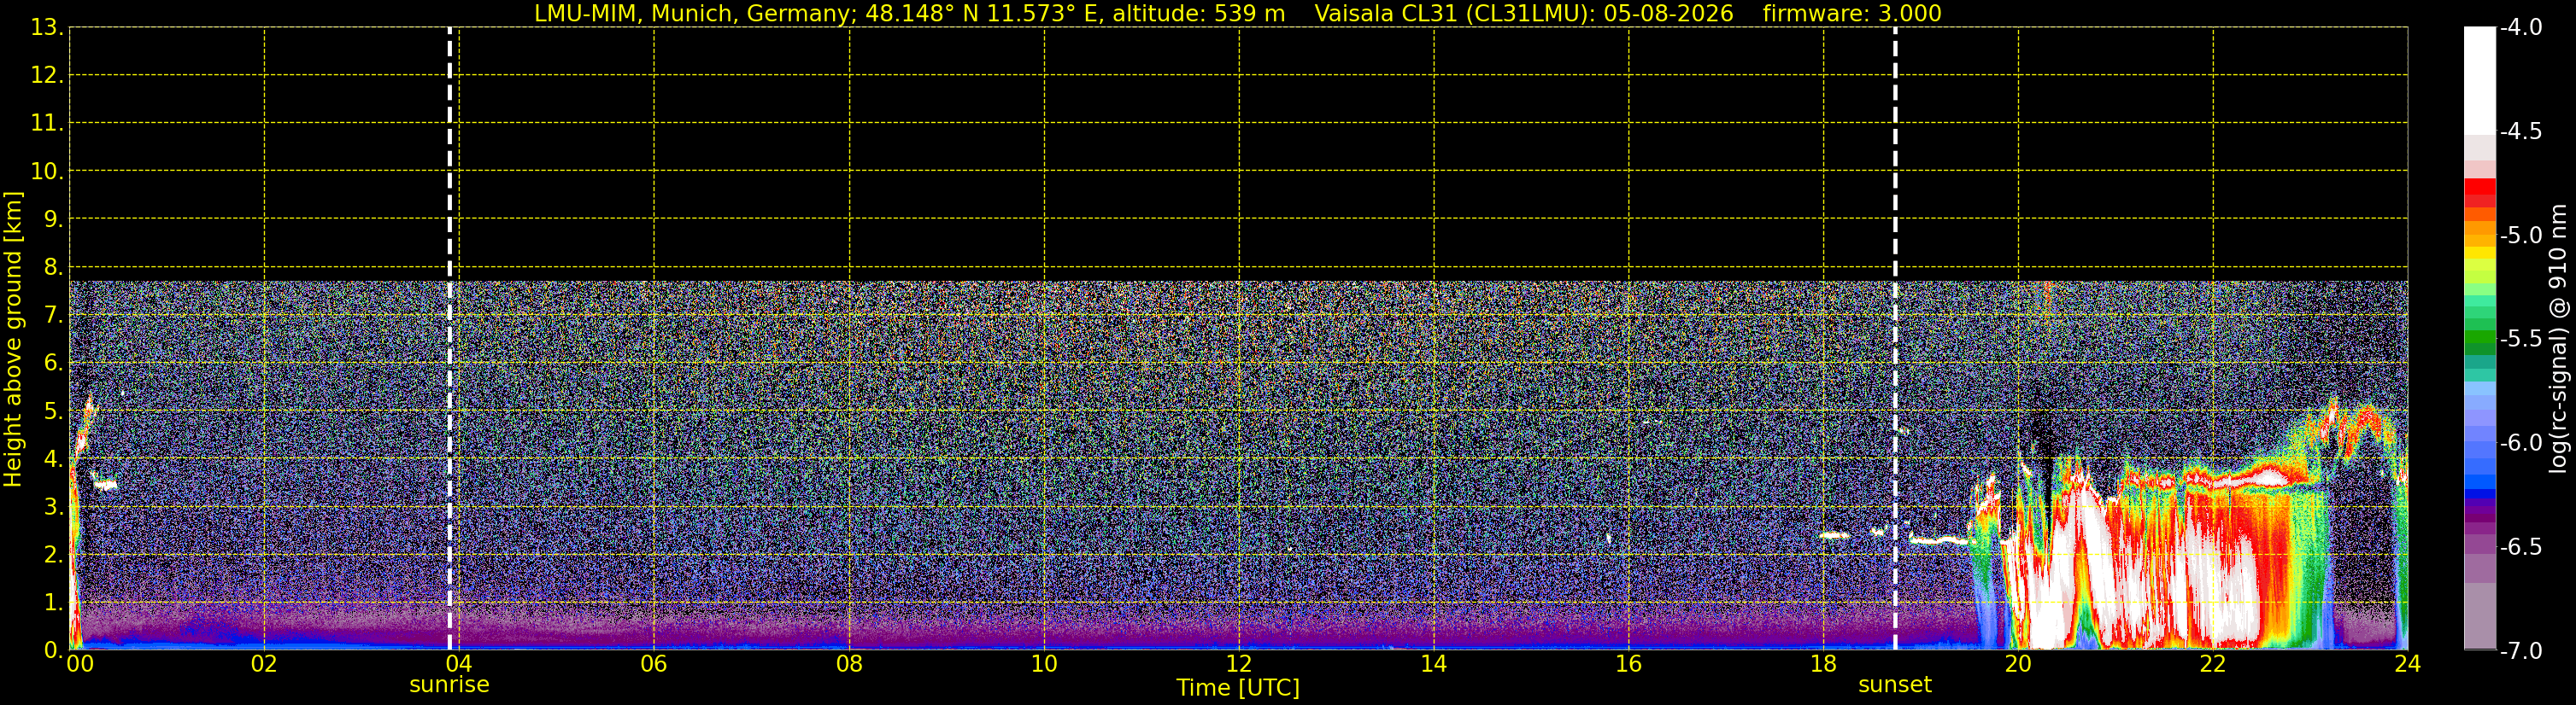Click the 'log(rc-signal) @ 910 nm' colorbar label

click(x=2558, y=339)
